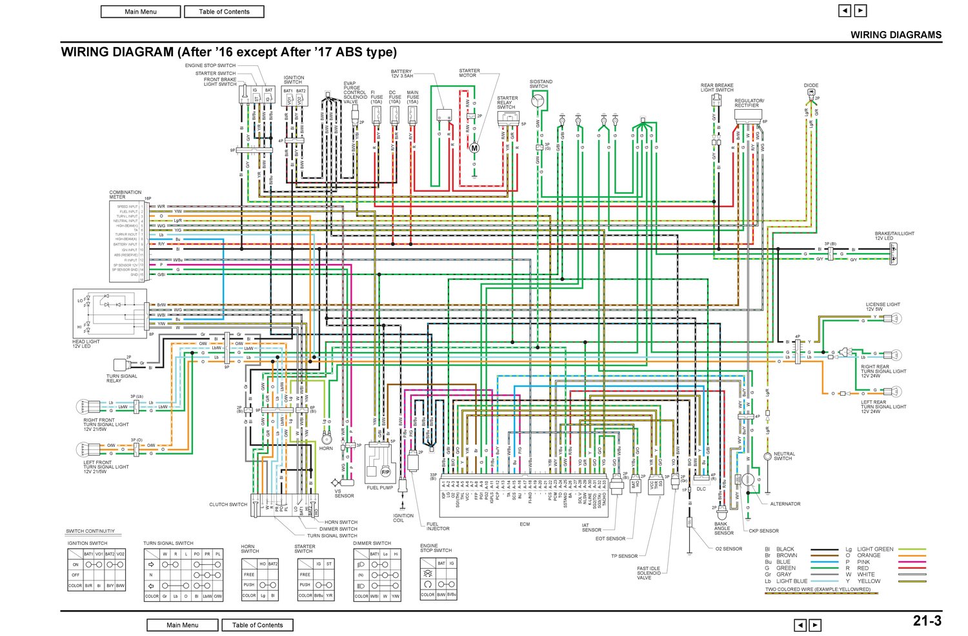Click the 'REGULATOR/RECTIFIER' label
This screenshot has height=636, width=968.
[x=749, y=103]
